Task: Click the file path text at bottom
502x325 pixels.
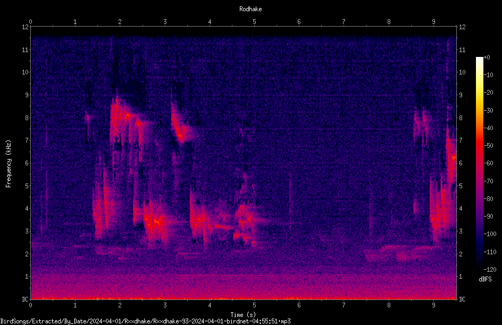Action: pos(145,321)
